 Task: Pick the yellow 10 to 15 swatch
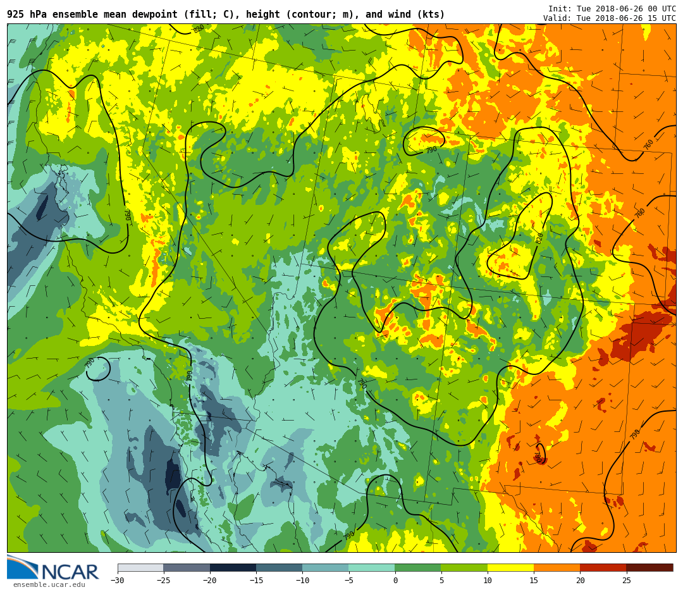(510, 567)
